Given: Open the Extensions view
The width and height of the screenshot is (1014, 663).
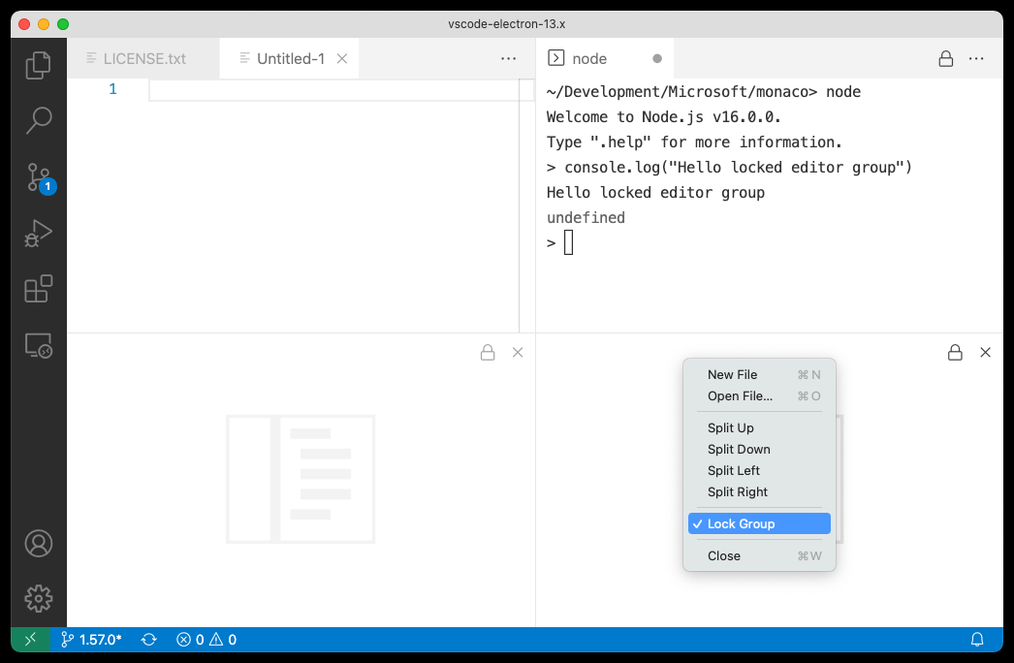Looking at the screenshot, I should click(39, 289).
